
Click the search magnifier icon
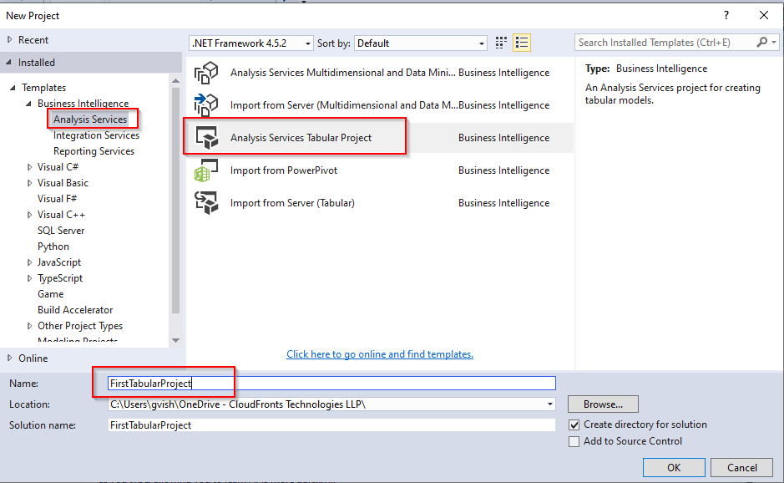point(761,41)
